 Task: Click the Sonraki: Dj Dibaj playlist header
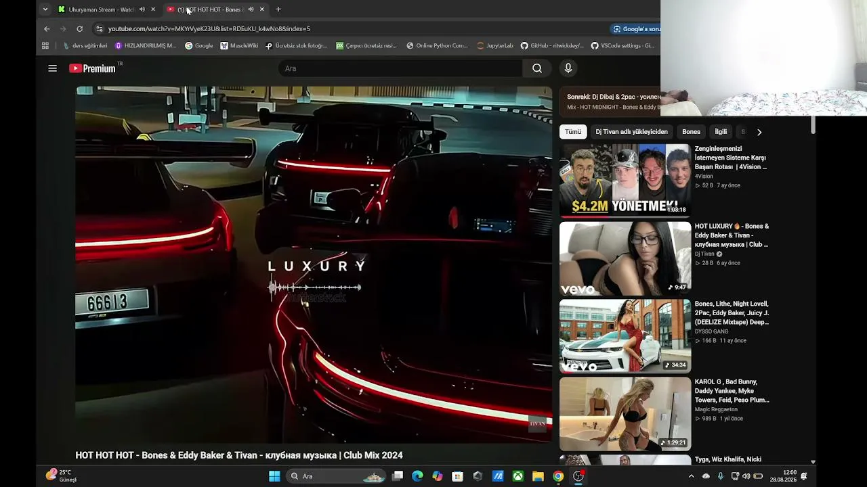(614, 97)
